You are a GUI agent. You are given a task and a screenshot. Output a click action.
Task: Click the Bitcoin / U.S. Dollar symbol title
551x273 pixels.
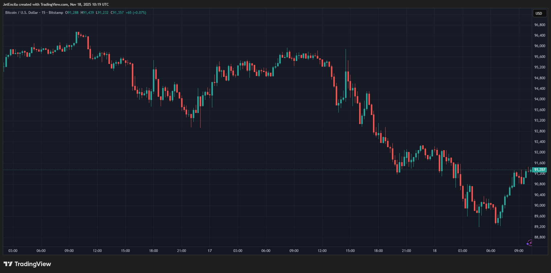[22, 13]
